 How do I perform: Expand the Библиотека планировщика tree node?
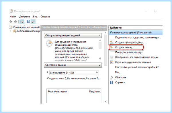pos(11,31)
